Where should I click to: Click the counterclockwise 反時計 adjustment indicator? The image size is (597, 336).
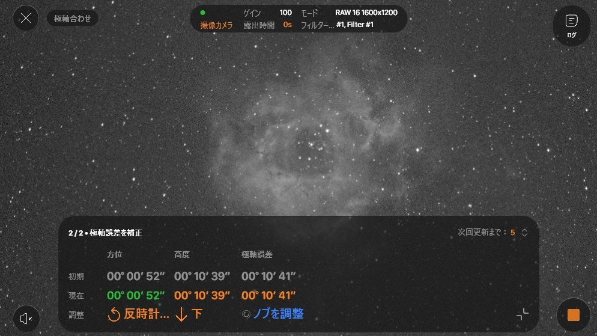(138, 314)
